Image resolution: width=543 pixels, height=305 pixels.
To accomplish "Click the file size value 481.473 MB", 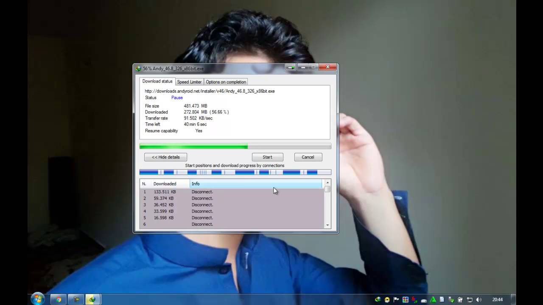I will (x=196, y=106).
